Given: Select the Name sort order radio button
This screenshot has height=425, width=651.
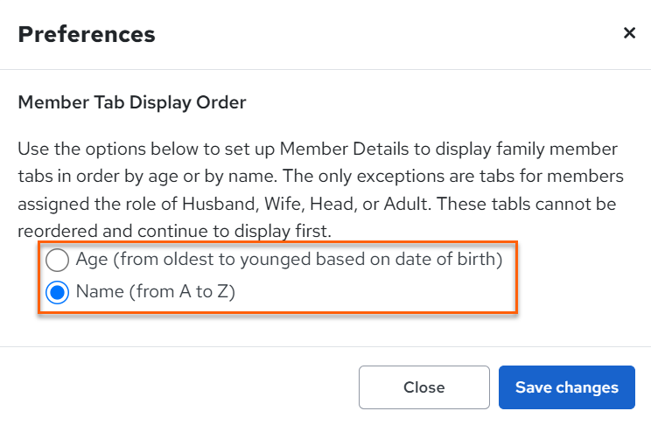Looking at the screenshot, I should tap(57, 292).
